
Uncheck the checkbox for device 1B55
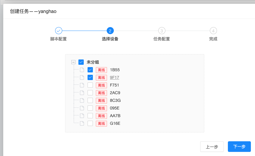click(90, 70)
